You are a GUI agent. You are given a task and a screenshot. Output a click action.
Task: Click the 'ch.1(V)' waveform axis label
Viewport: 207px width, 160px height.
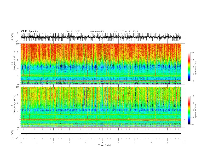point(13,37)
